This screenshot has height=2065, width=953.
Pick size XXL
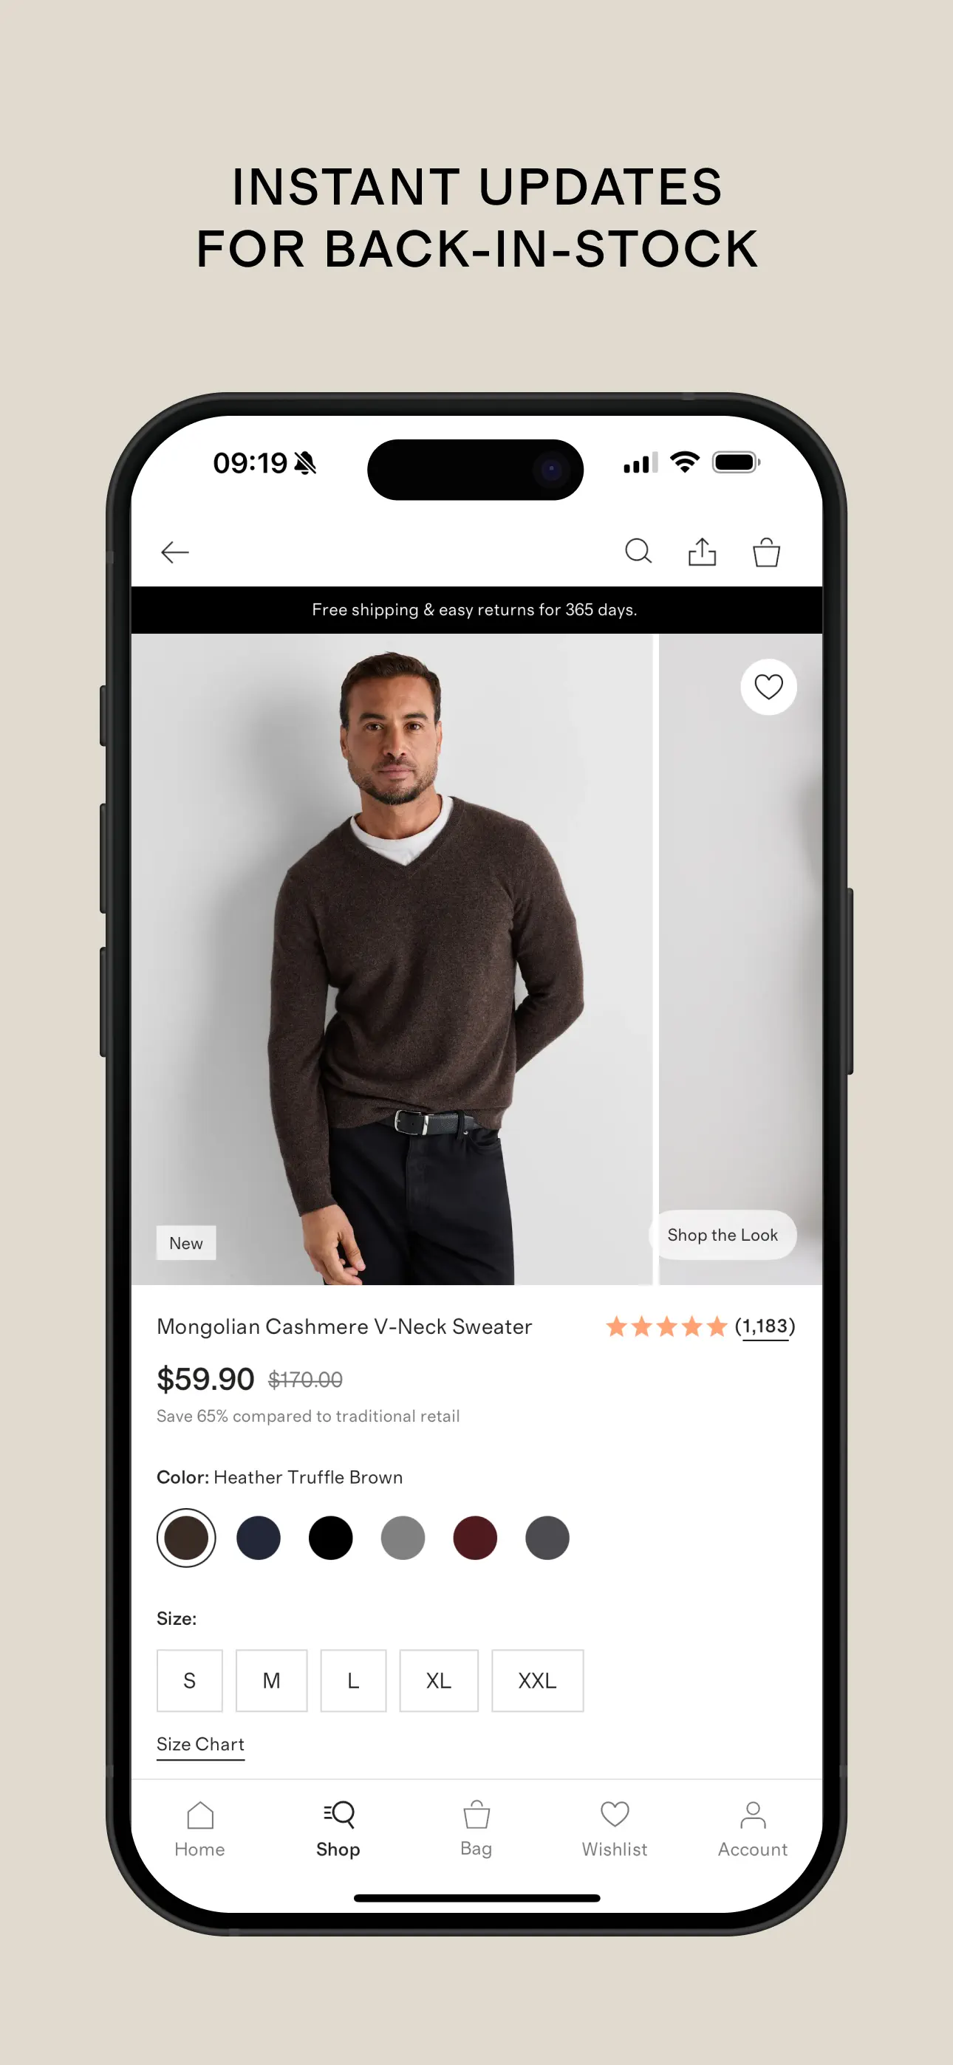538,1680
